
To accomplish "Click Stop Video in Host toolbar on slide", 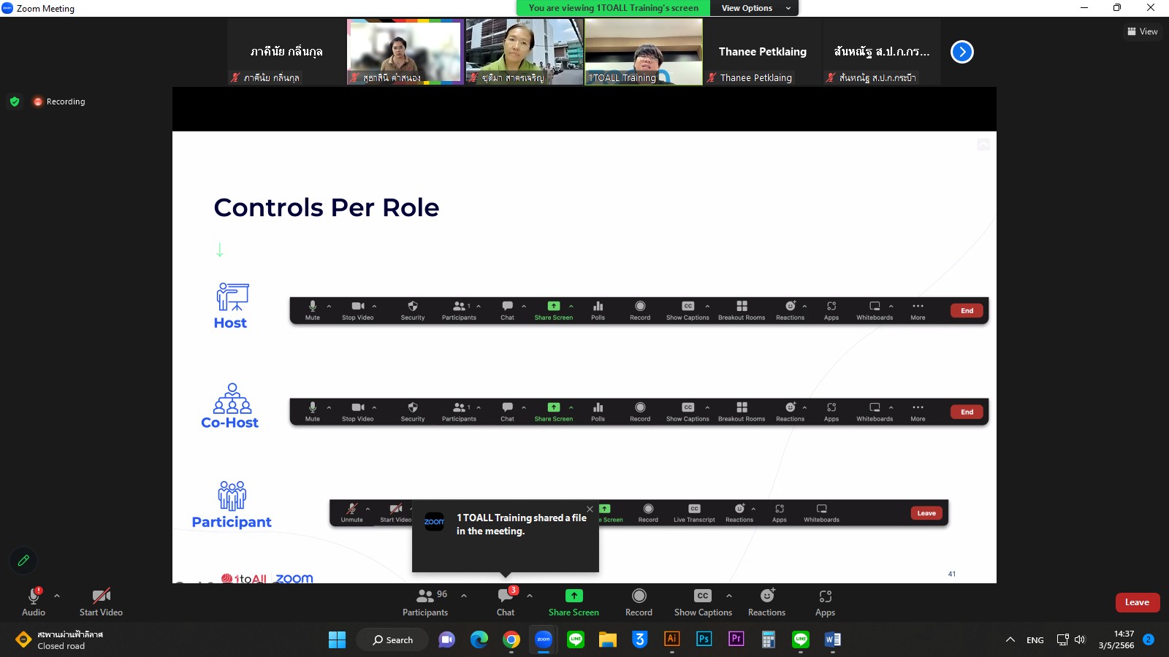I will click(358, 310).
